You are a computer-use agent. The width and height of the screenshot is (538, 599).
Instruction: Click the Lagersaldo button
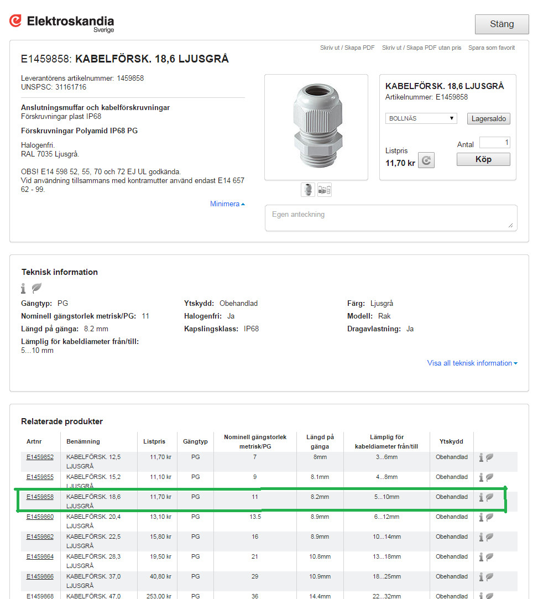coord(488,119)
